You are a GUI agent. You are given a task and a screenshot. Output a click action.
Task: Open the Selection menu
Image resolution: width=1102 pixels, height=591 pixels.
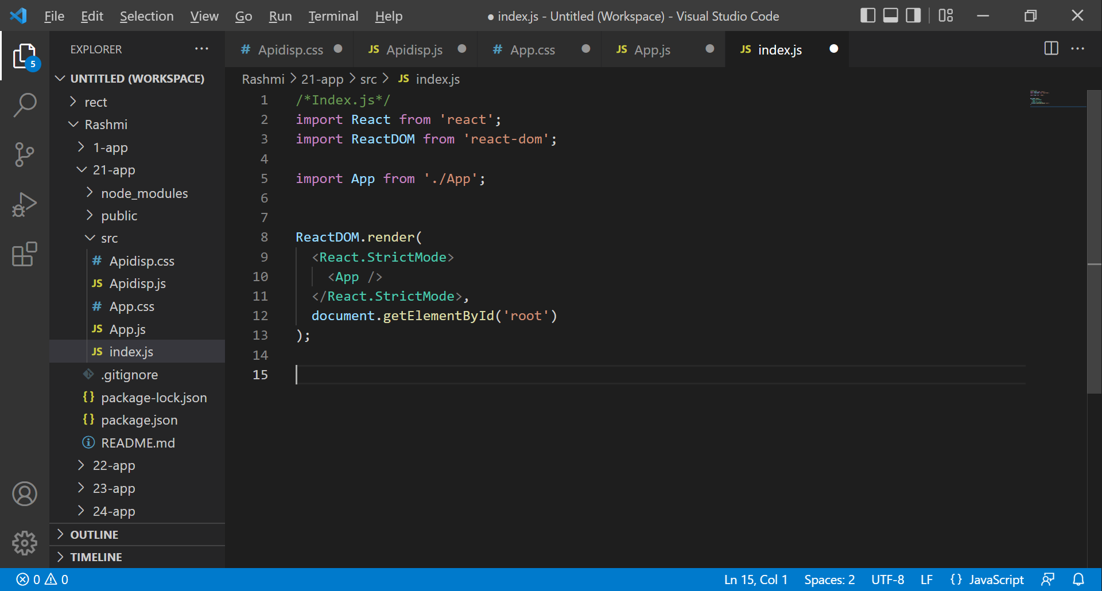tap(146, 16)
